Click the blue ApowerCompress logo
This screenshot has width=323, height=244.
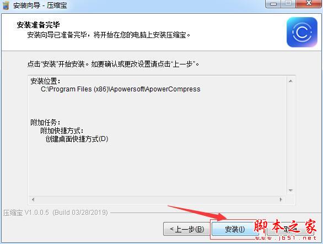[x=302, y=32]
